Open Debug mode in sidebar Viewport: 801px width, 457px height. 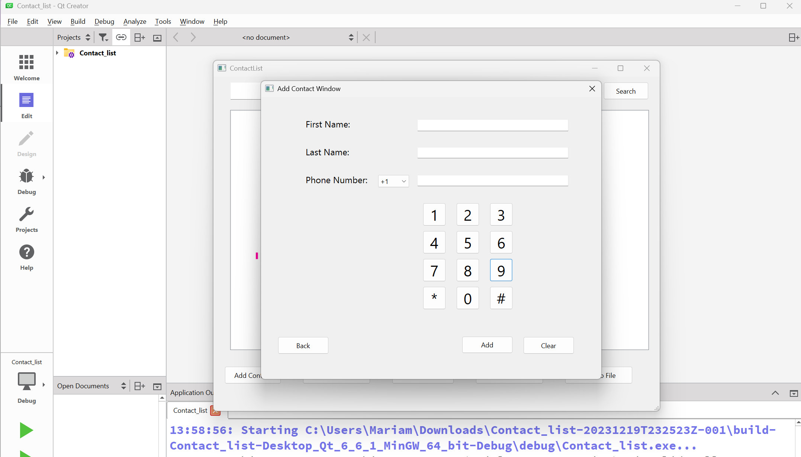pyautogui.click(x=26, y=181)
